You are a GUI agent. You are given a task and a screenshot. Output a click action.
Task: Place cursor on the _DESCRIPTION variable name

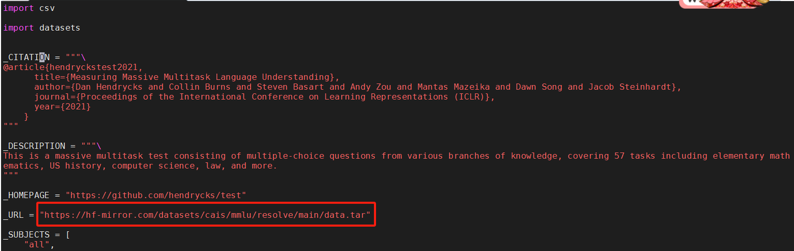34,146
